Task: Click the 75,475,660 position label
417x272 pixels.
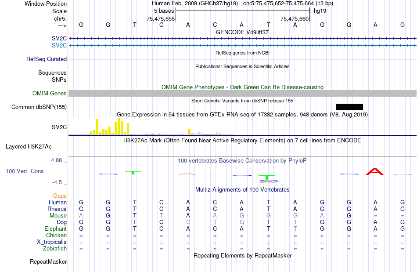Action: [x=295, y=18]
